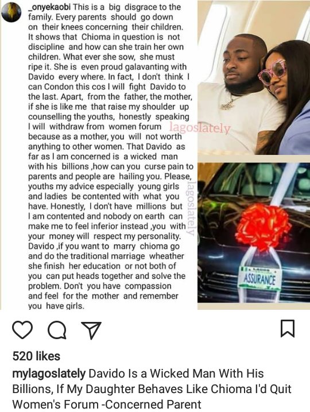Image resolution: width=310 pixels, height=412 pixels.
Task: Click the _onyekaobi username
Action: [x=49, y=7]
